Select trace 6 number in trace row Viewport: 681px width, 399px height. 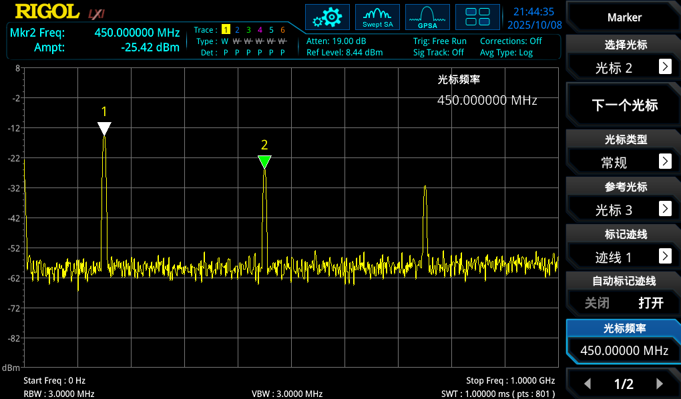tap(282, 29)
